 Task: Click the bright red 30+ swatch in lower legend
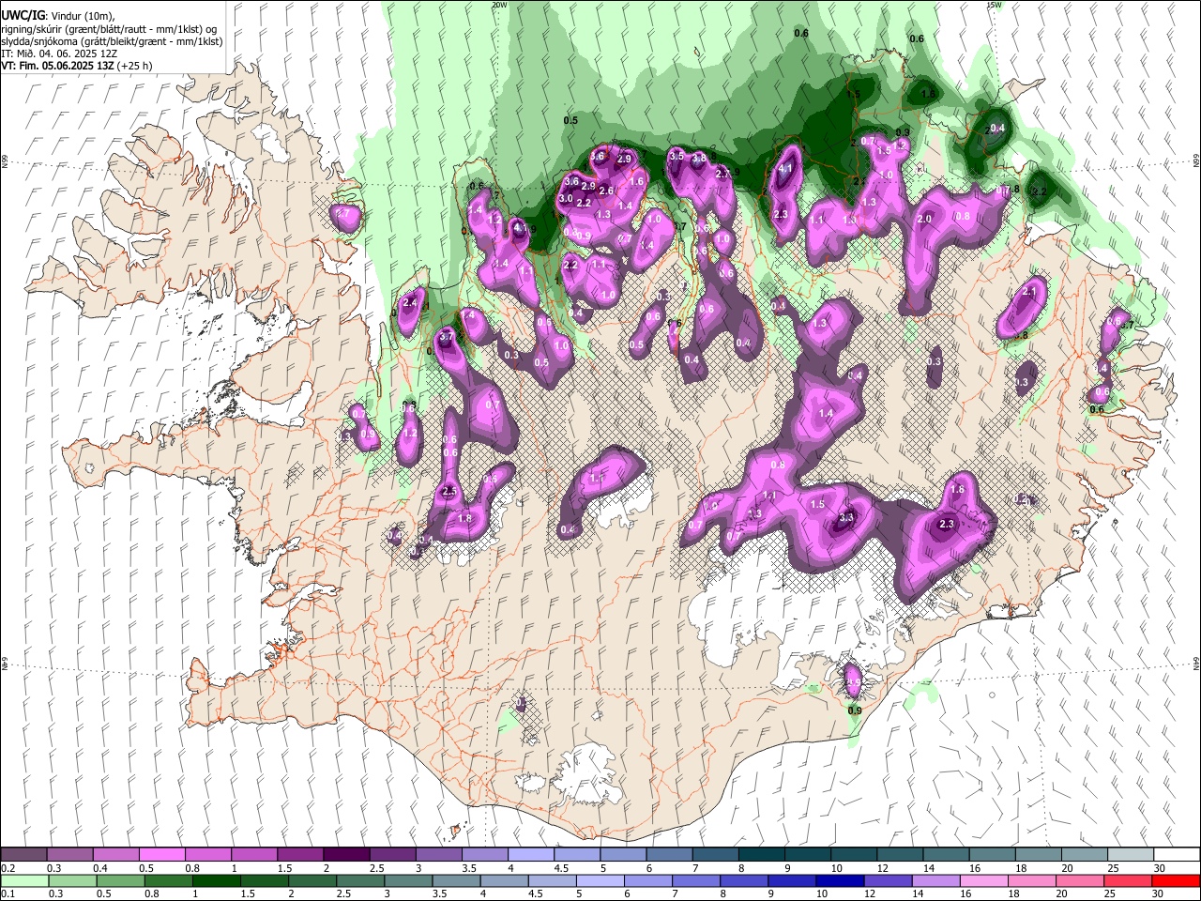tap(1177, 880)
